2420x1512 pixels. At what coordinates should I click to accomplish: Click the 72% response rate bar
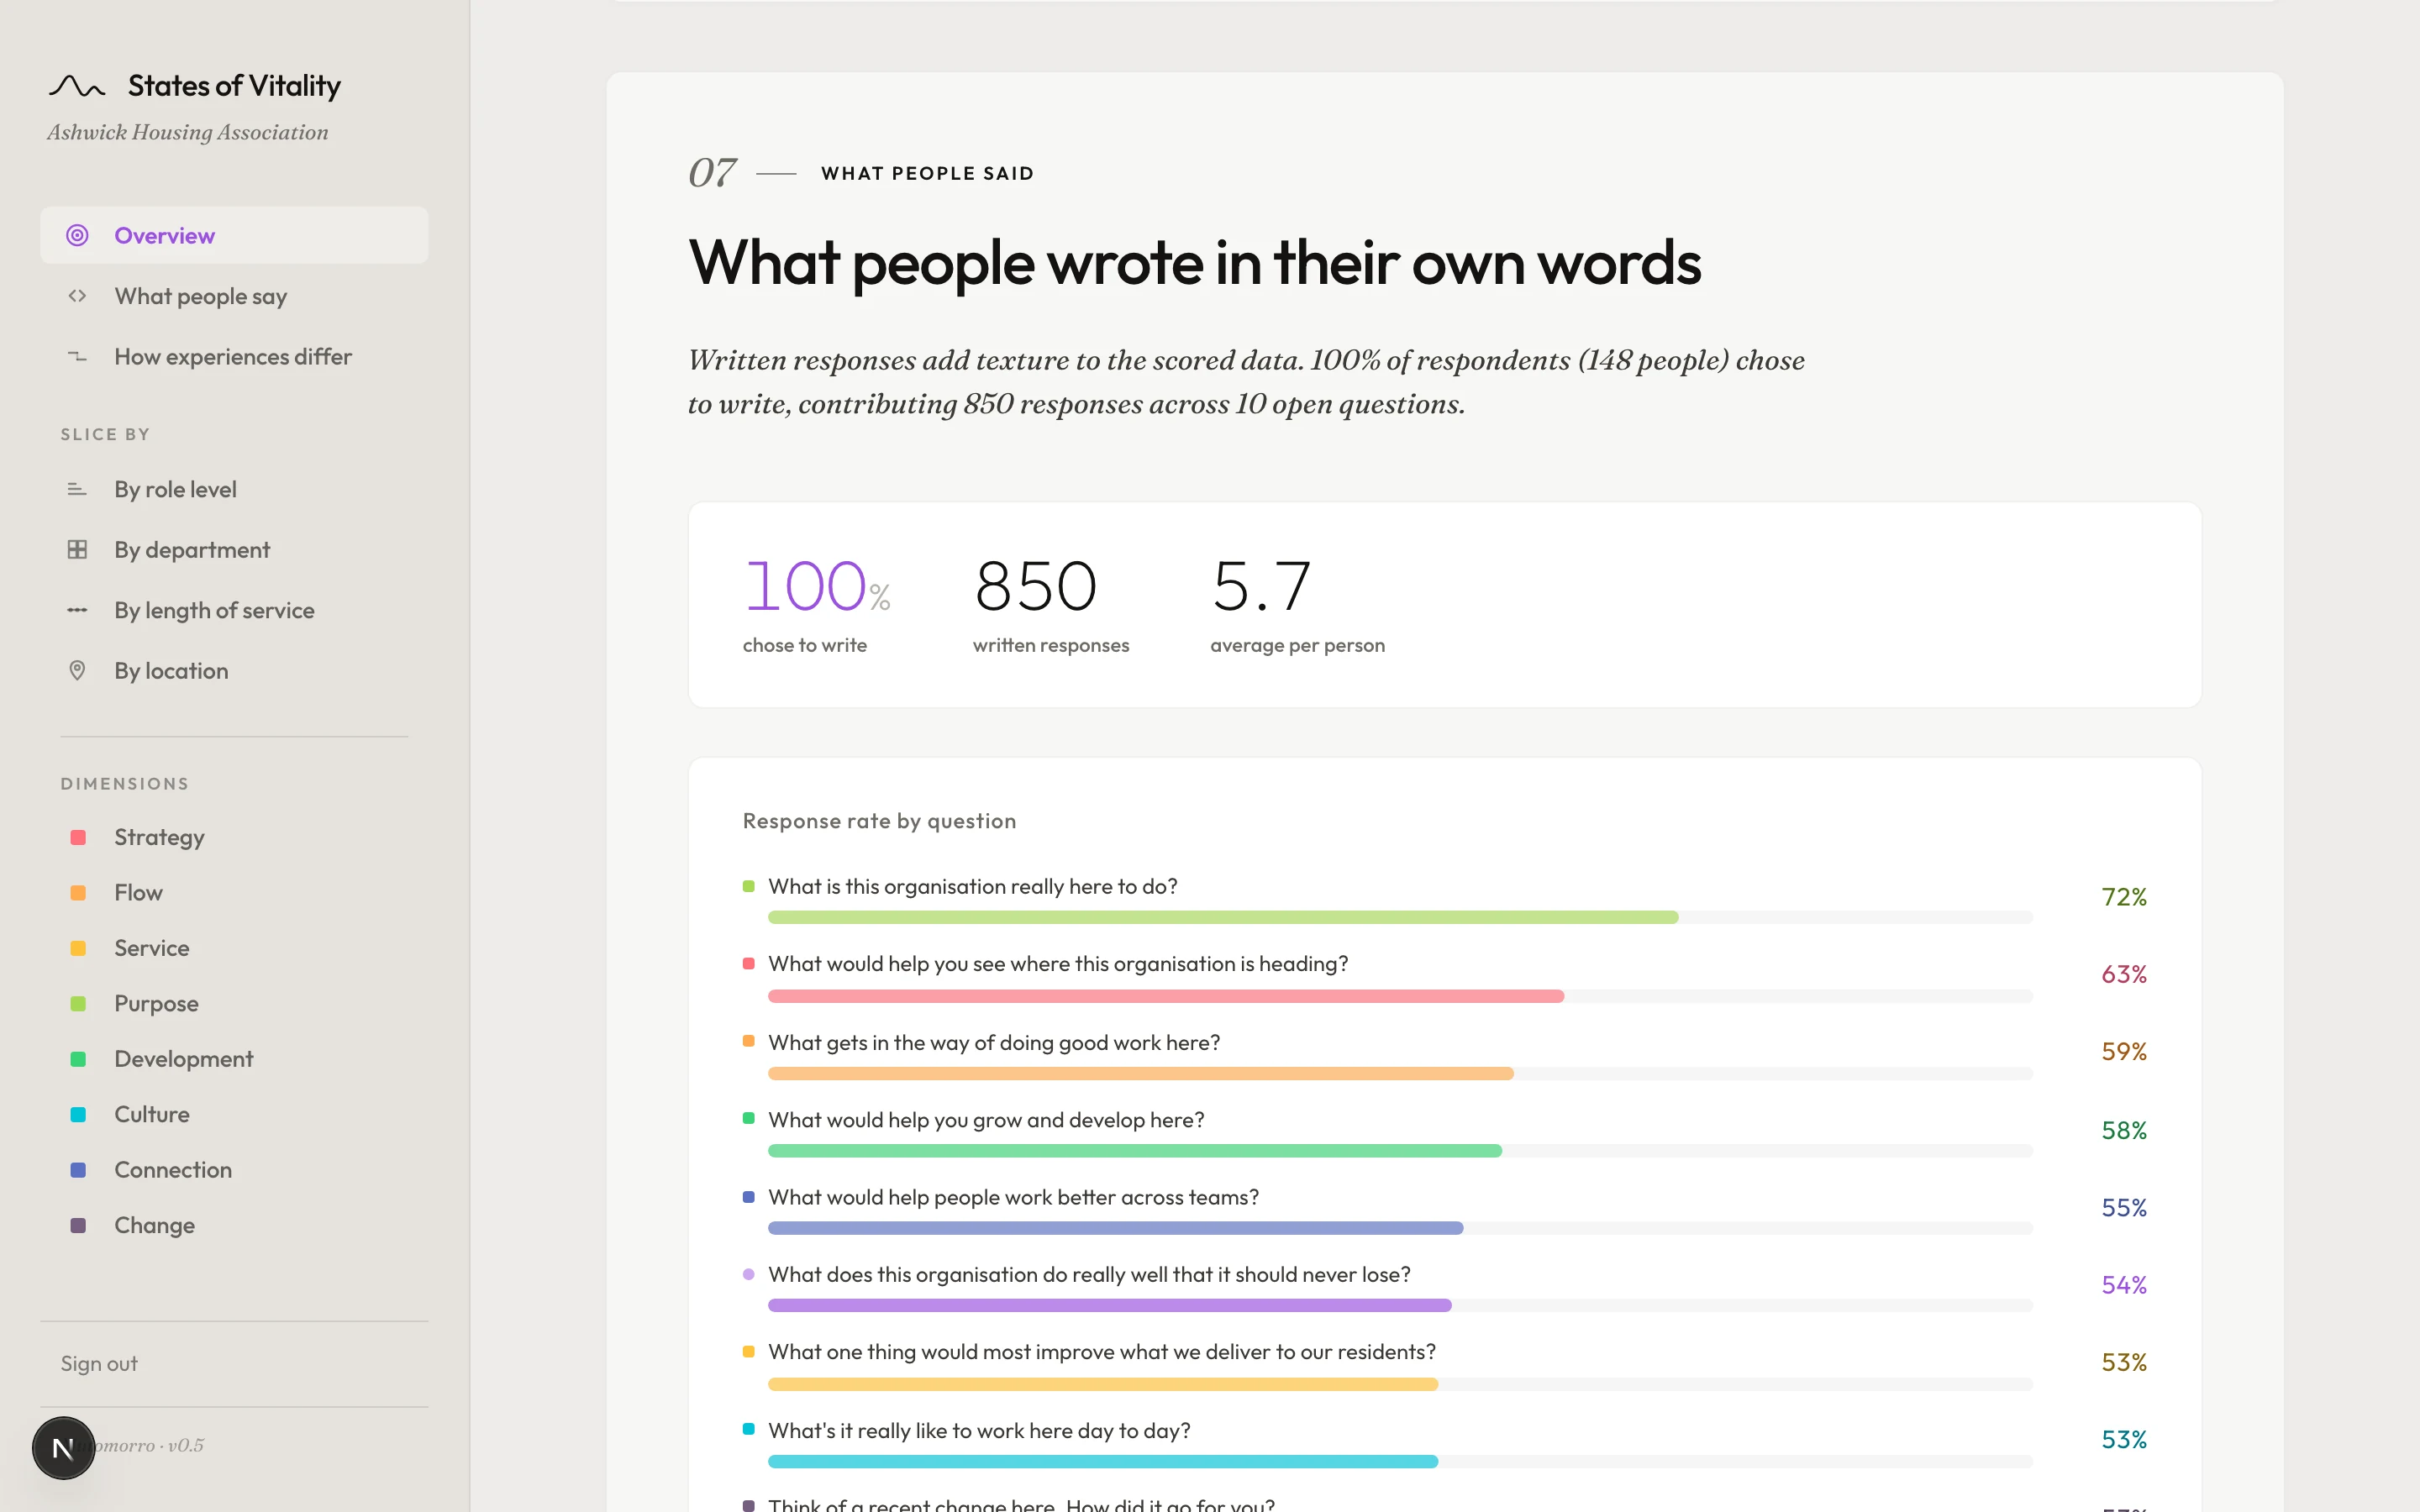coord(1222,917)
